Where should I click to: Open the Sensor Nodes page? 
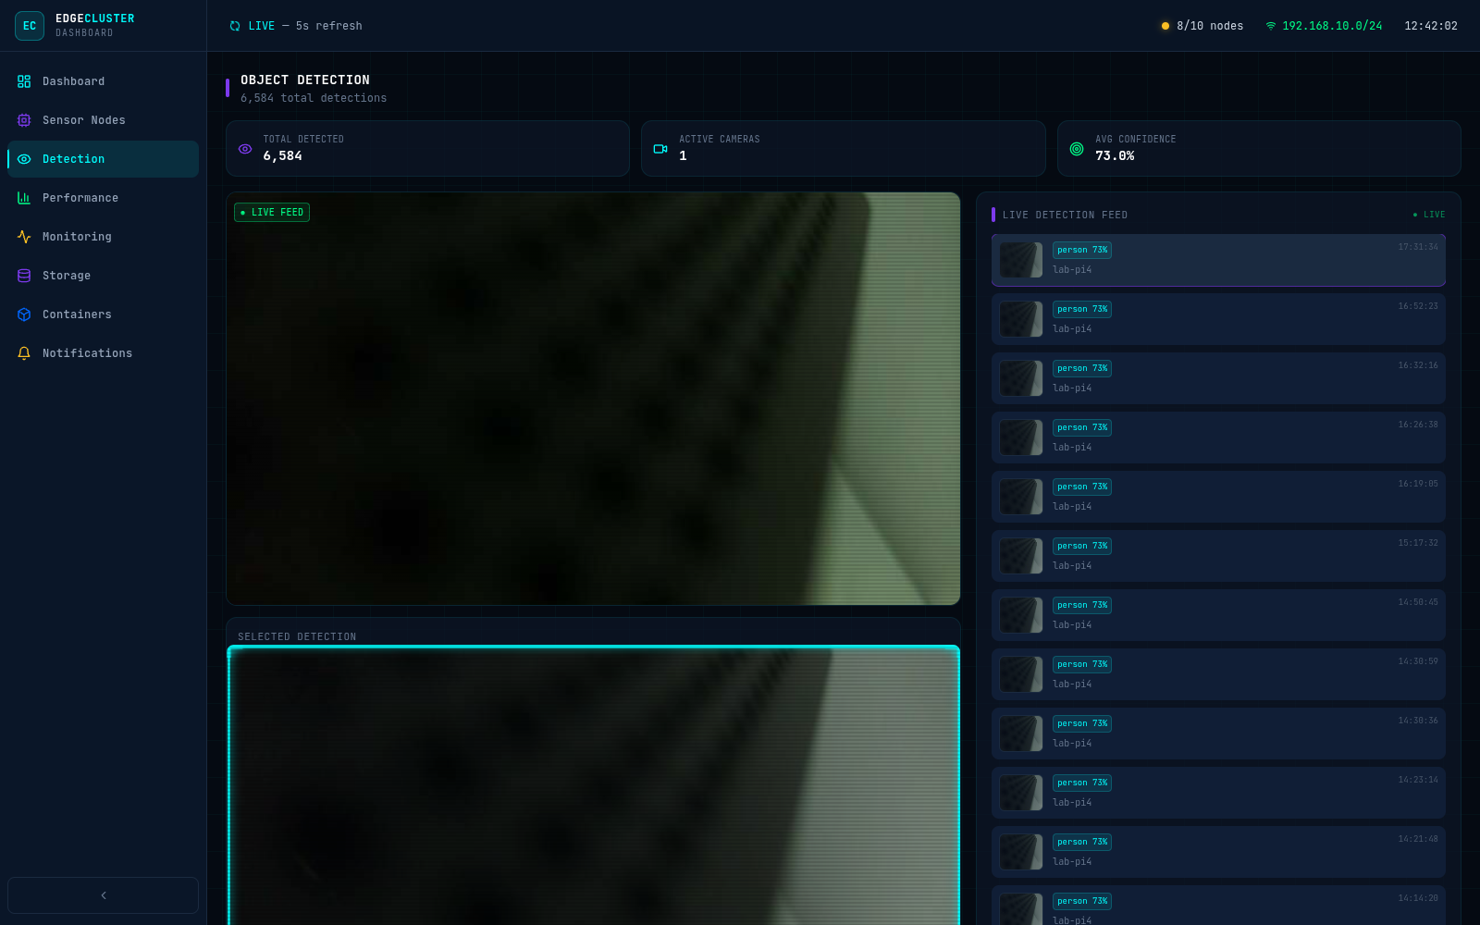(x=103, y=120)
